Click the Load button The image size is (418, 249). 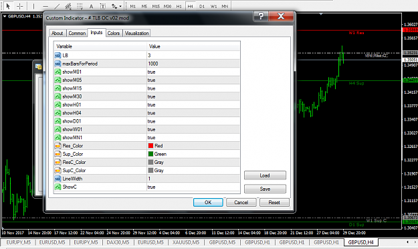pos(265,175)
